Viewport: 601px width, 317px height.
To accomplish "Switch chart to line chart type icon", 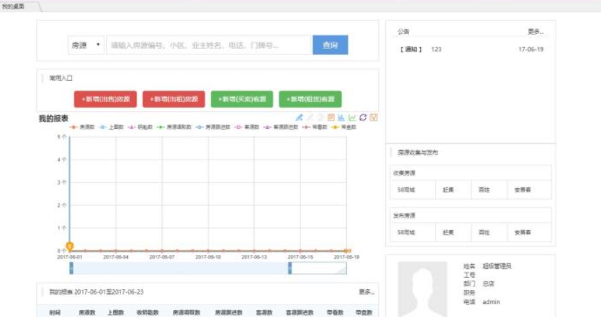I will point(352,118).
